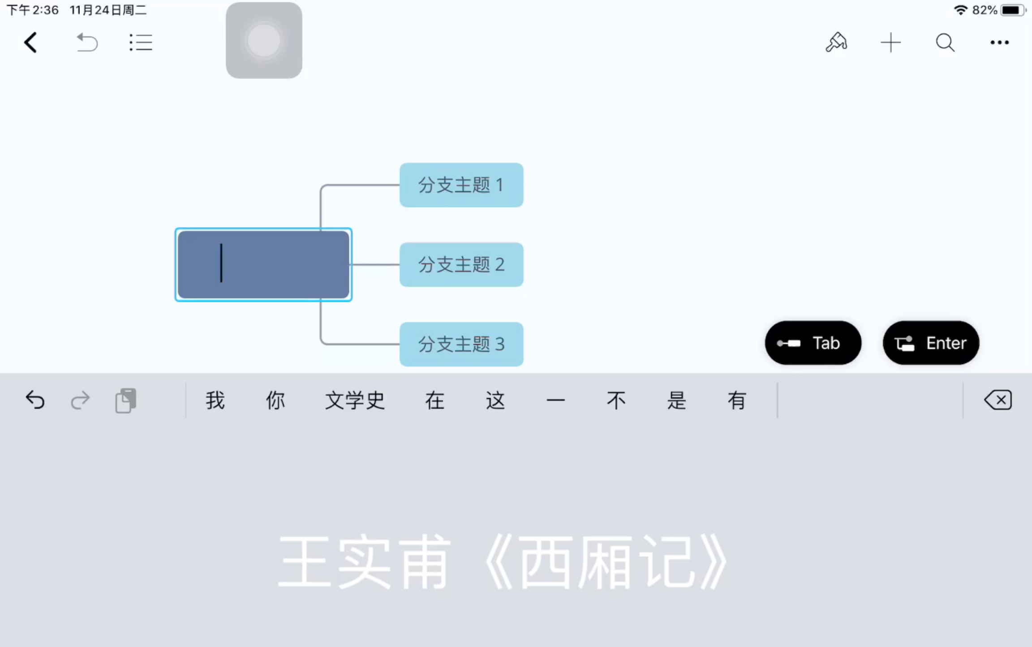
Task: Press Enter to add sibling node
Action: [930, 342]
